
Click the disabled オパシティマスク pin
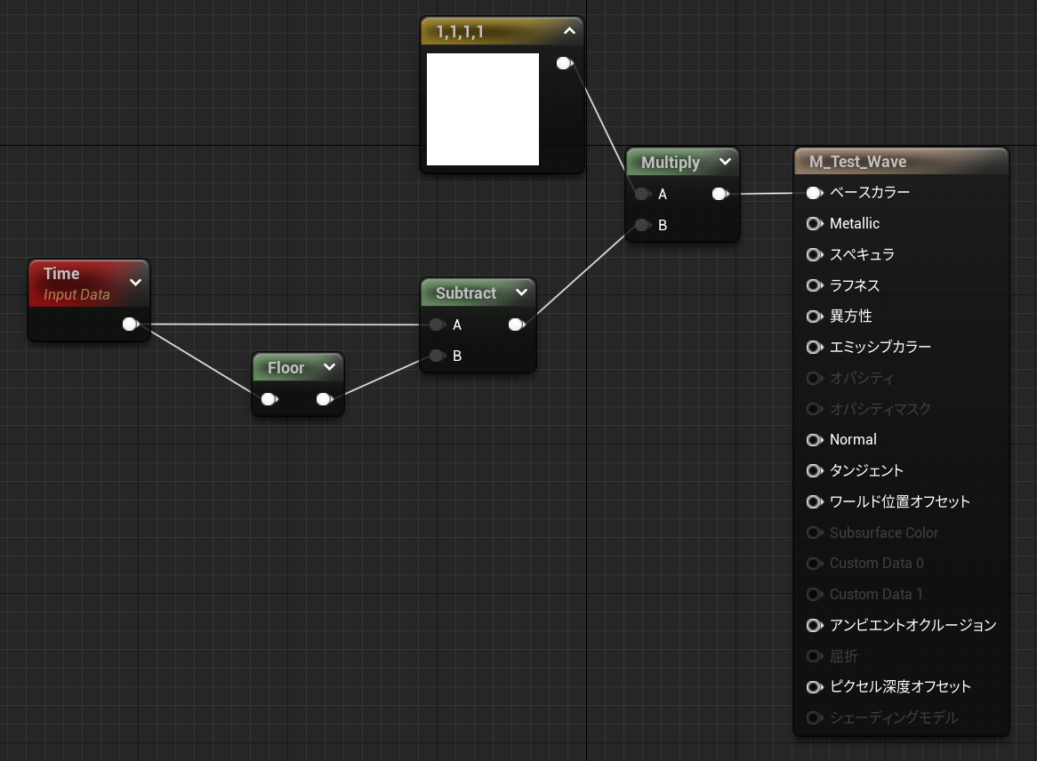click(x=815, y=409)
